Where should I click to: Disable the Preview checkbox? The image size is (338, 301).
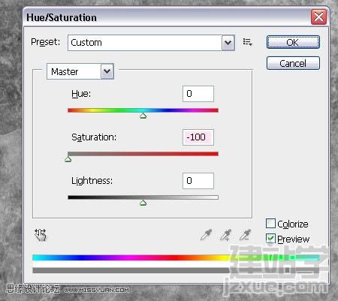pyautogui.click(x=270, y=239)
